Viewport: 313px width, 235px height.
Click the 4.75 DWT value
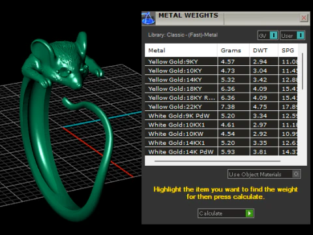point(260,107)
